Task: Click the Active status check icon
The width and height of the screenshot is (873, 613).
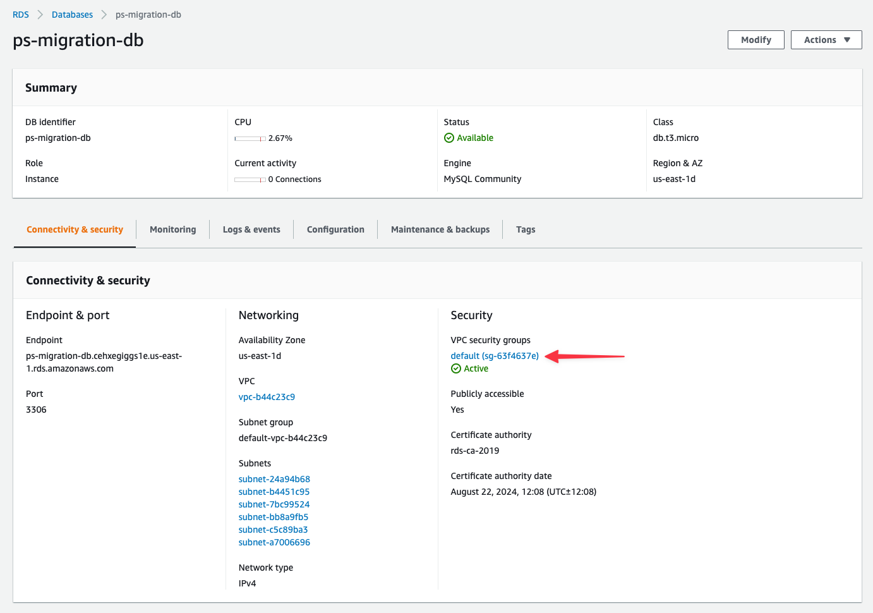Action: pyautogui.click(x=454, y=368)
